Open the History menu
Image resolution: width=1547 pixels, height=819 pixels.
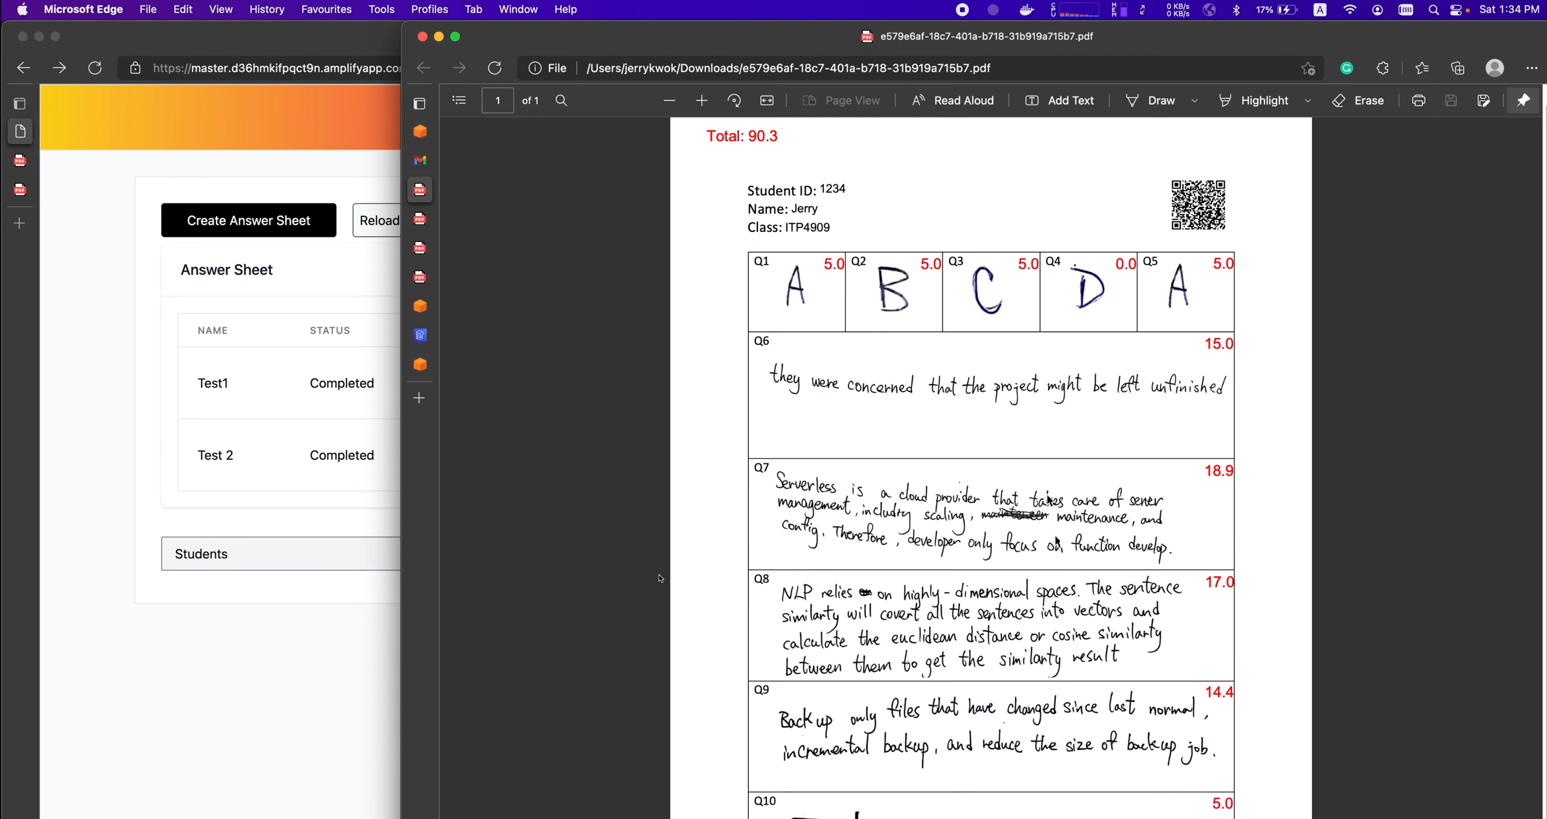point(267,10)
